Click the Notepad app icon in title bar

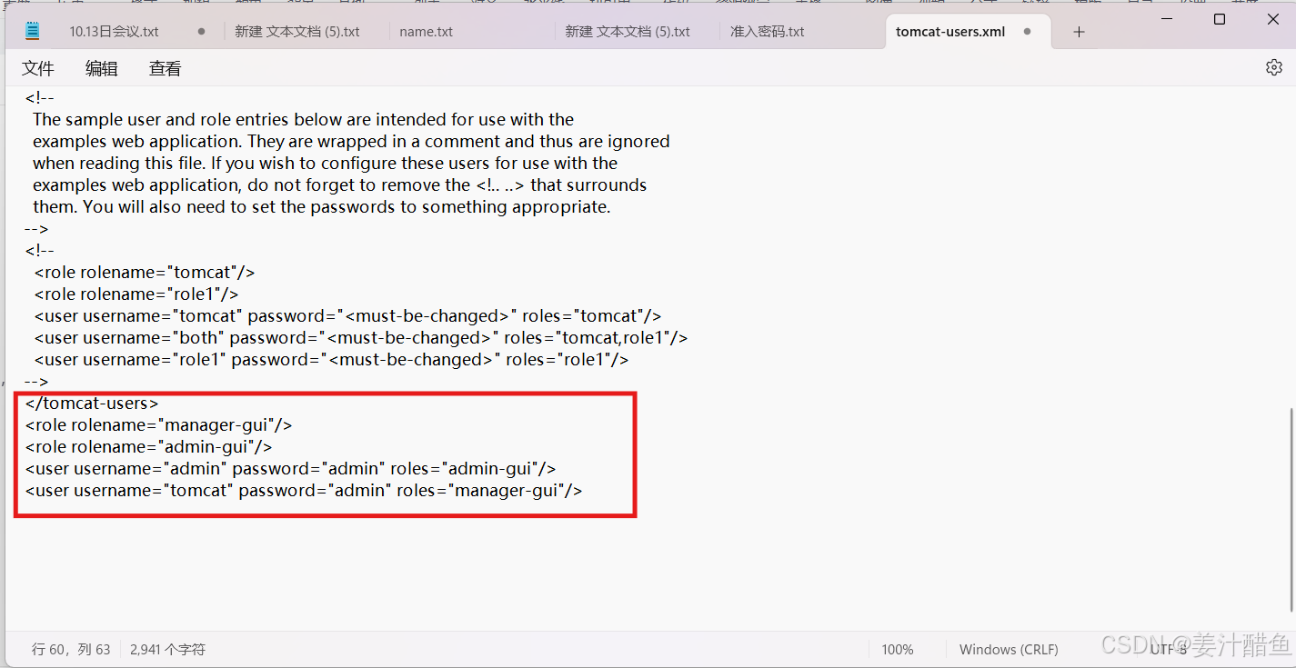[x=33, y=31]
